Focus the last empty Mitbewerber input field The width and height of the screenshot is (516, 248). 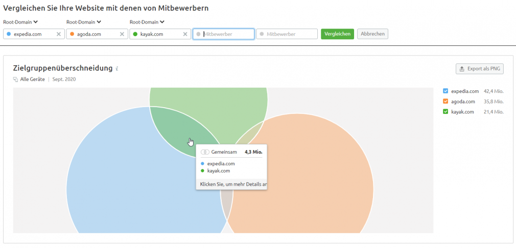click(287, 34)
